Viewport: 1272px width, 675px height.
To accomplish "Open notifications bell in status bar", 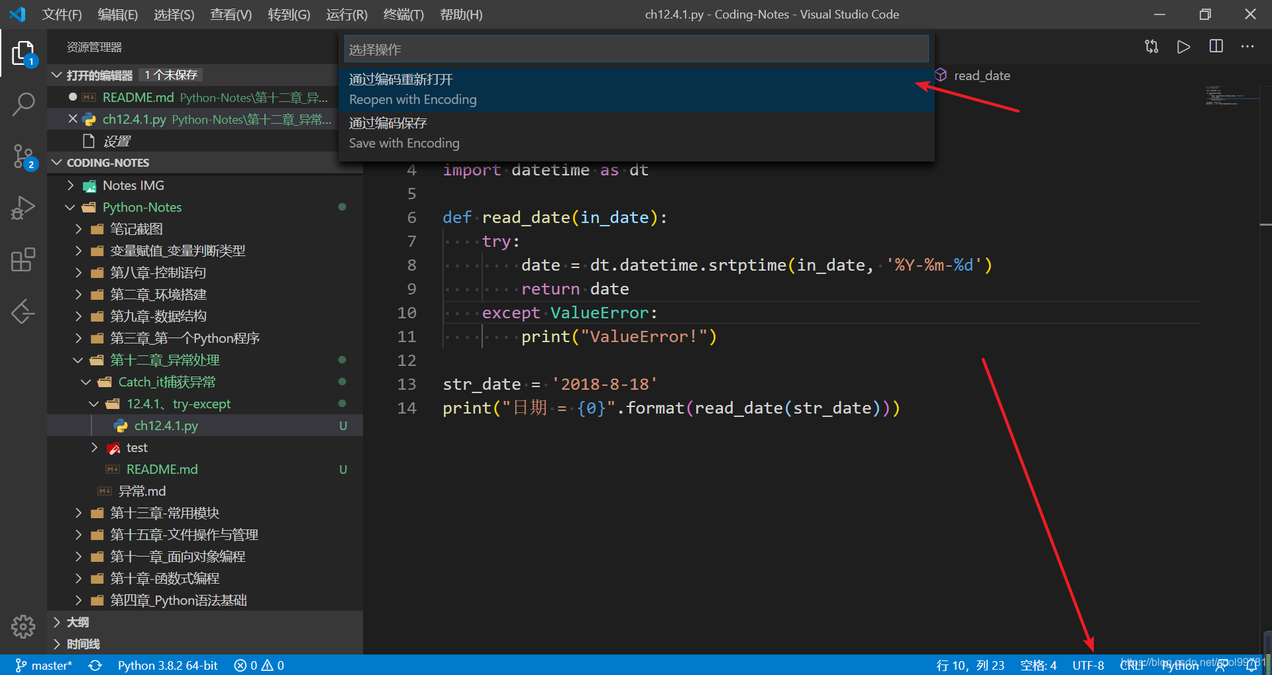I will point(1252,665).
